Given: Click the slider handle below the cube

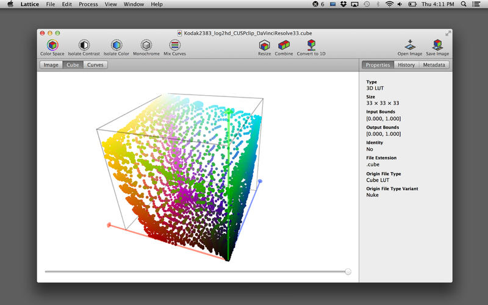Looking at the screenshot, I should coord(348,271).
